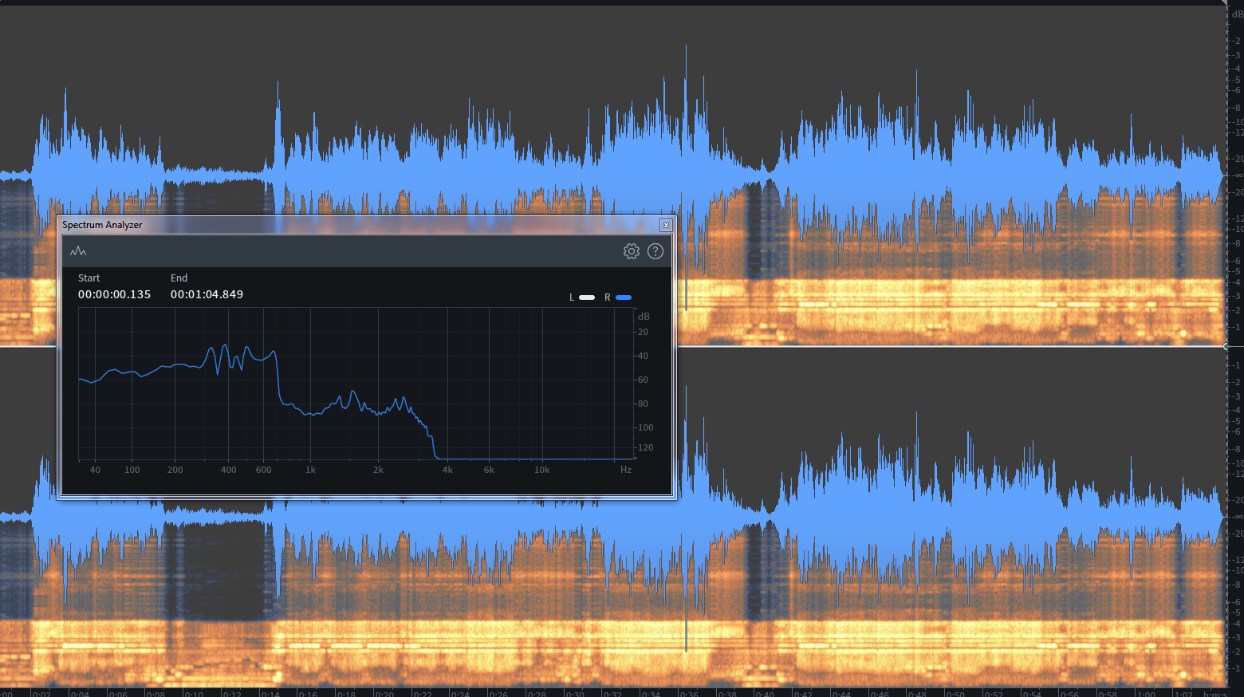Click the "End" label
Viewport: 1244px width, 697px height.
179,278
